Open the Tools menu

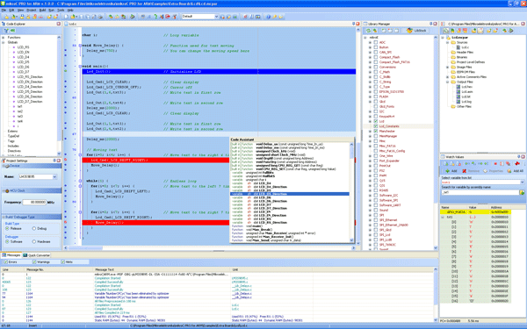(61, 10)
